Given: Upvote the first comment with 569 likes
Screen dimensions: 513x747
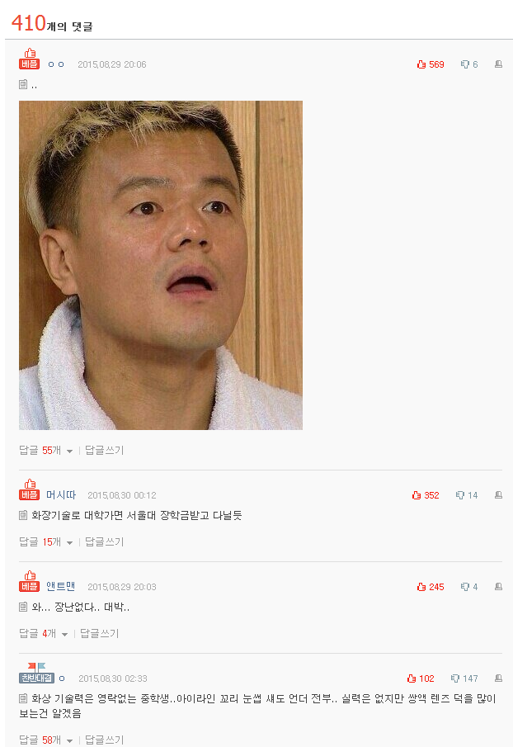Looking at the screenshot, I should 431,64.
